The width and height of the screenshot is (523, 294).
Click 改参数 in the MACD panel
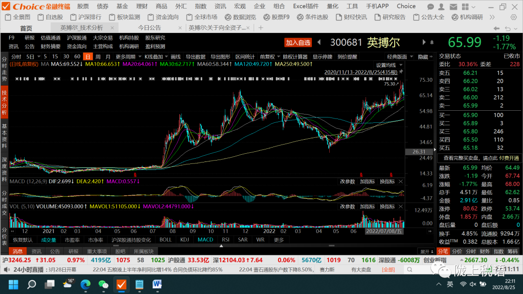click(347, 181)
